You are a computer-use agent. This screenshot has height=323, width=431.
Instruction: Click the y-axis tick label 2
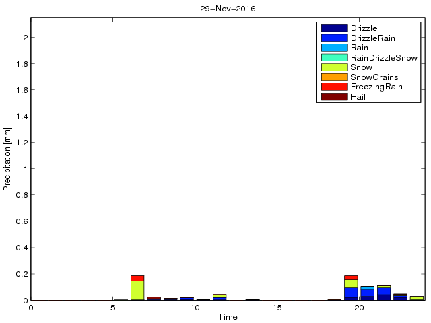pyautogui.click(x=25, y=38)
